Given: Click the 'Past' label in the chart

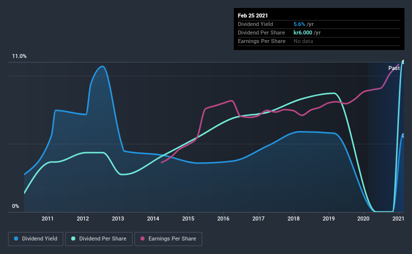Looking at the screenshot, I should click(394, 68).
